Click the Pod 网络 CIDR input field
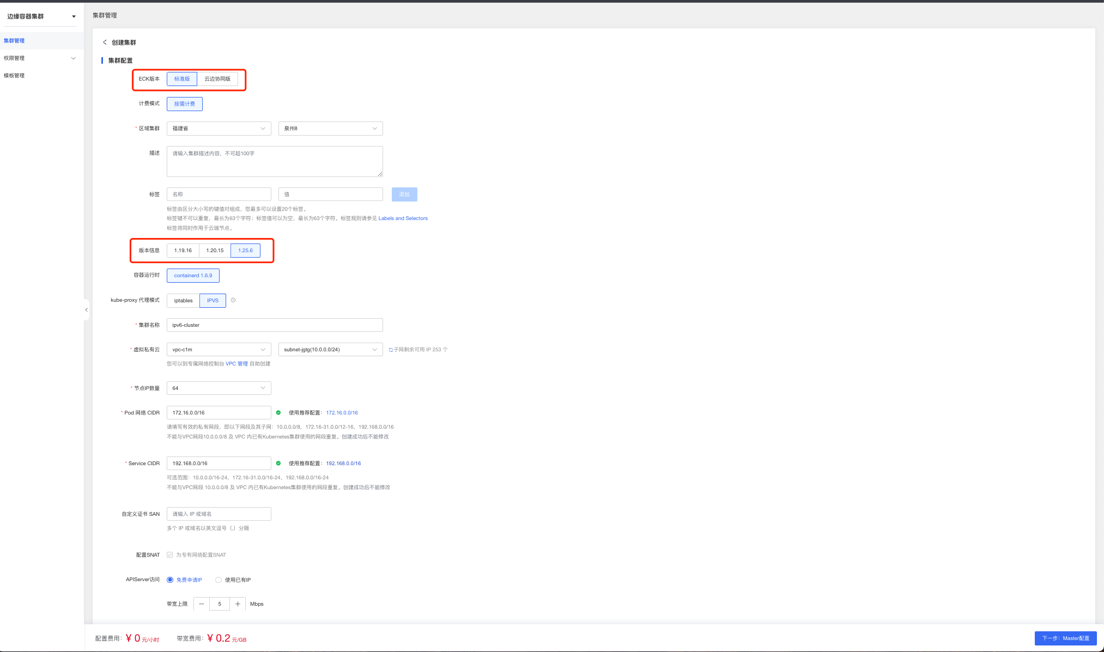The image size is (1104, 652). pos(219,413)
